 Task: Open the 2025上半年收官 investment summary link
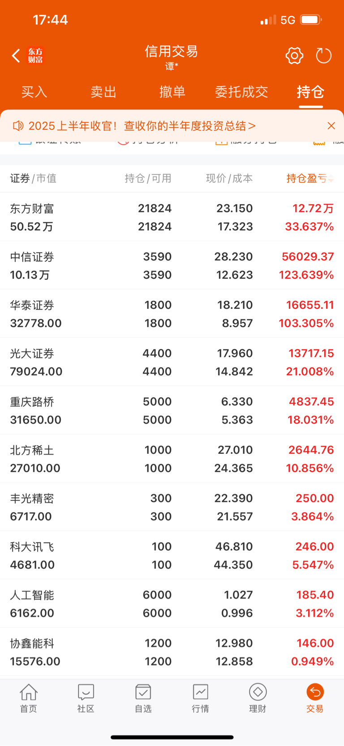pyautogui.click(x=142, y=126)
